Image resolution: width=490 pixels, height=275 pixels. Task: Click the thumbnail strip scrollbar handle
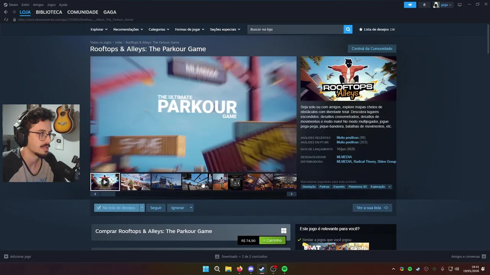click(108, 194)
